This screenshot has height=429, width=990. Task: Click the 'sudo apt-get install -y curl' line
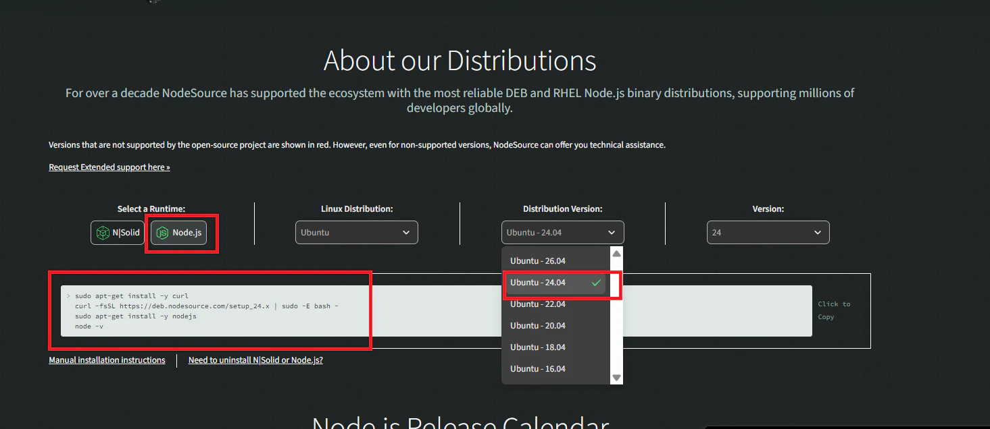click(x=132, y=296)
